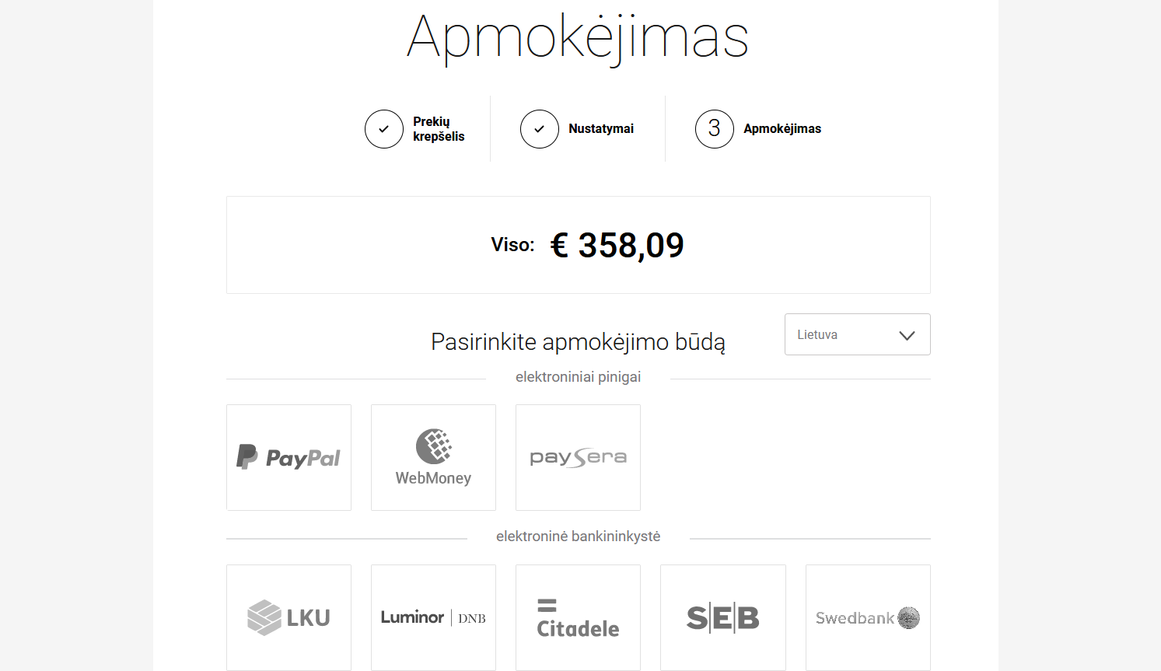Go back to Prekių krepšelis step
This screenshot has width=1161, height=671.
pos(439,129)
